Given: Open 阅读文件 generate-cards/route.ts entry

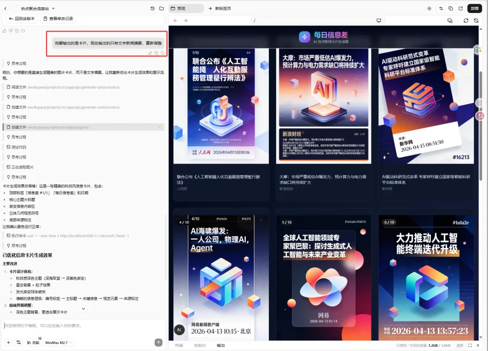Looking at the screenshot, I should (x=63, y=87).
